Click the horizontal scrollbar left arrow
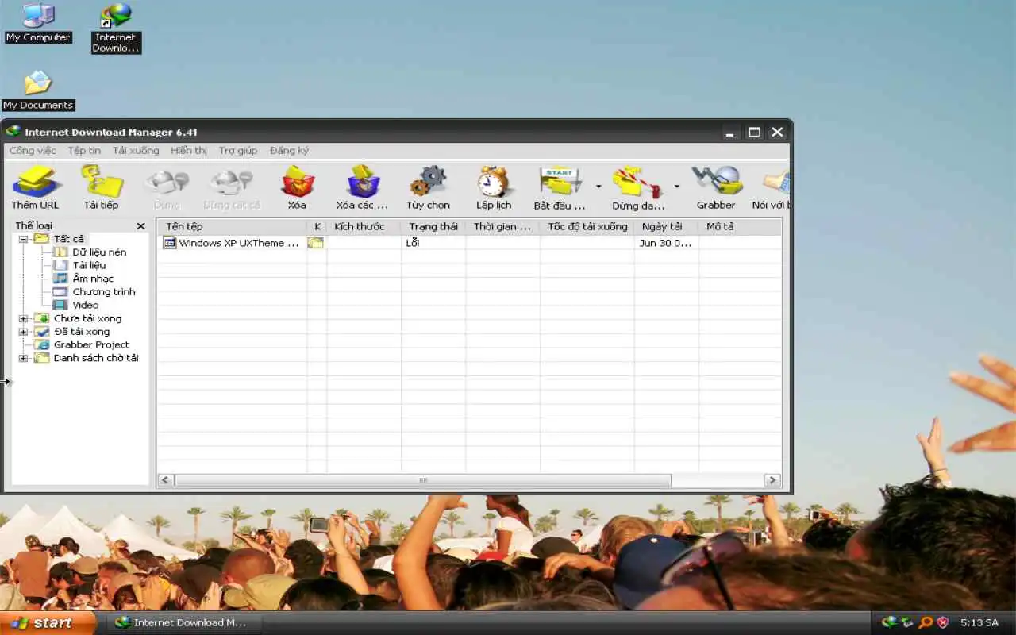Screen dimensions: 1016x635 166,480
